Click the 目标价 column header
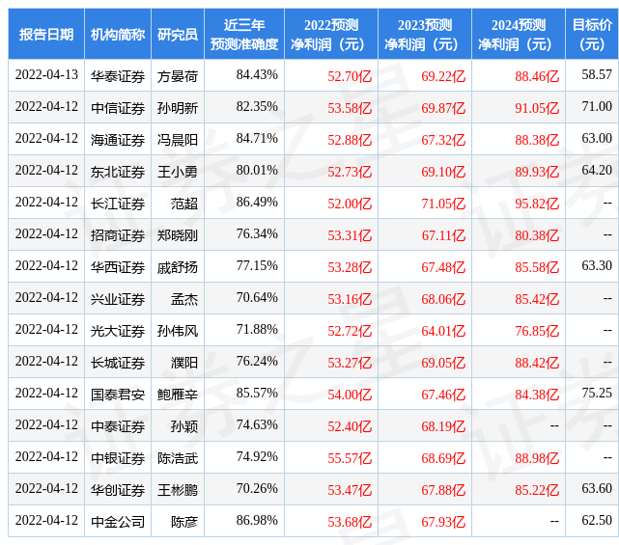Viewport: 619px width, 545px height. click(592, 35)
